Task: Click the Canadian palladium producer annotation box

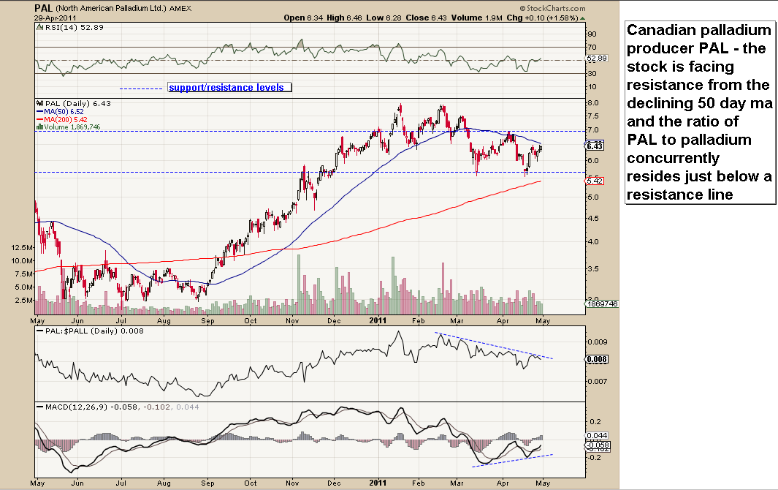Action: (700, 113)
